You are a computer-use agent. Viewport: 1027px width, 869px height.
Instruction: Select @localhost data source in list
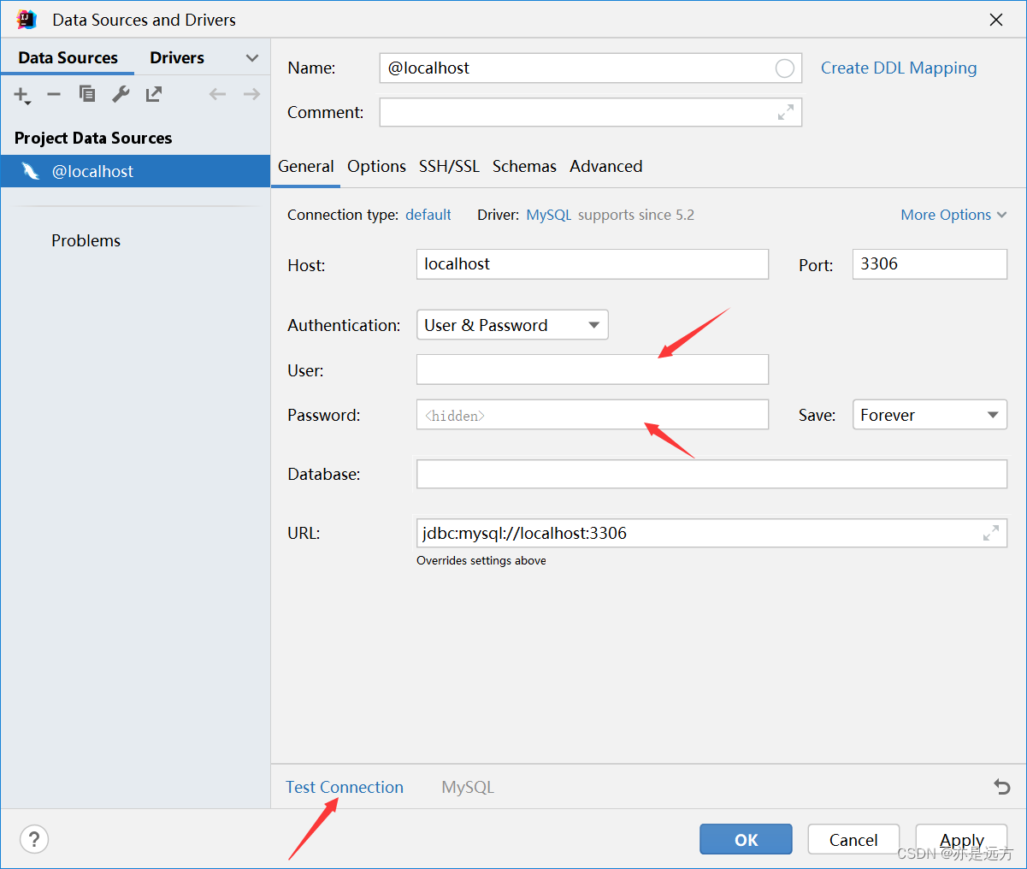click(135, 171)
